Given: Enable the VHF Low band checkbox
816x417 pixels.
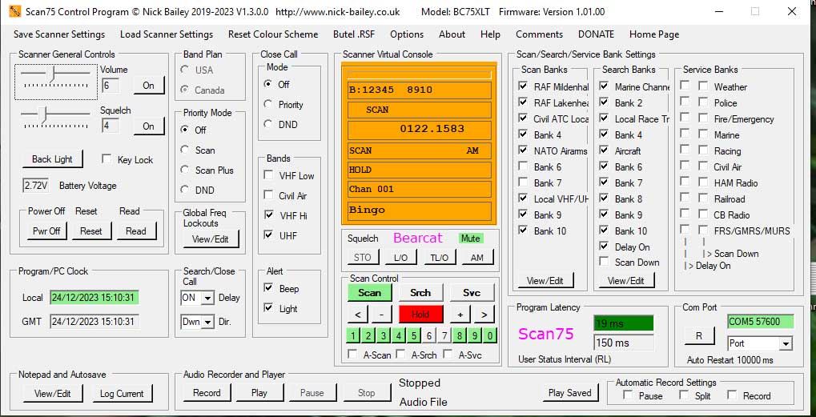Looking at the screenshot, I should coord(268,175).
